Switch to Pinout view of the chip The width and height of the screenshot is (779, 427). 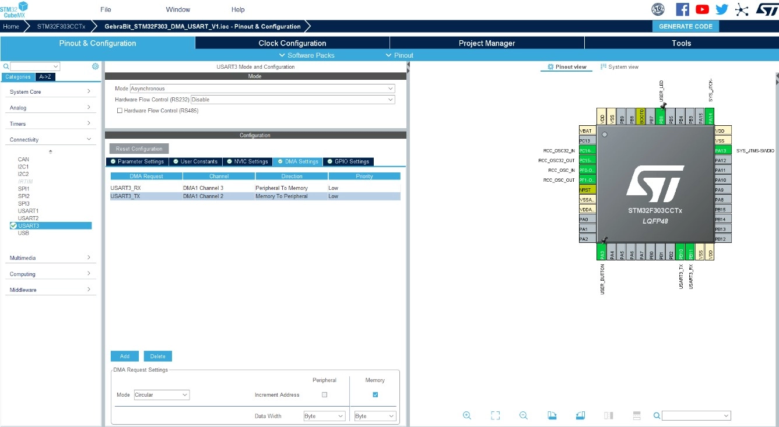[567, 67]
